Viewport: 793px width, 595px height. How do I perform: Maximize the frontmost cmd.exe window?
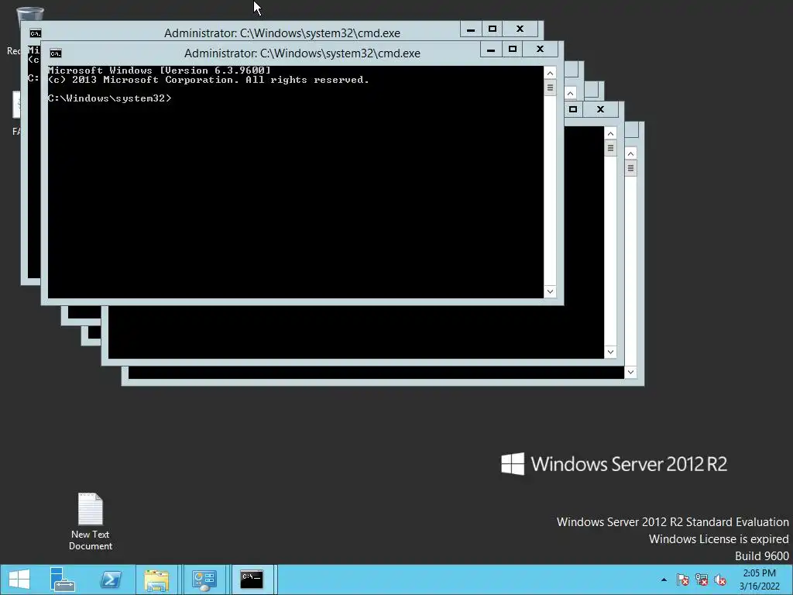(x=513, y=49)
